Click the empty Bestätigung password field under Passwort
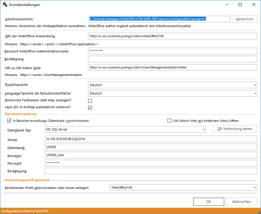261x214 pixels. [x=149, y=171]
